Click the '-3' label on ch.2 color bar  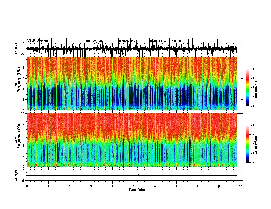[x=252, y=125]
